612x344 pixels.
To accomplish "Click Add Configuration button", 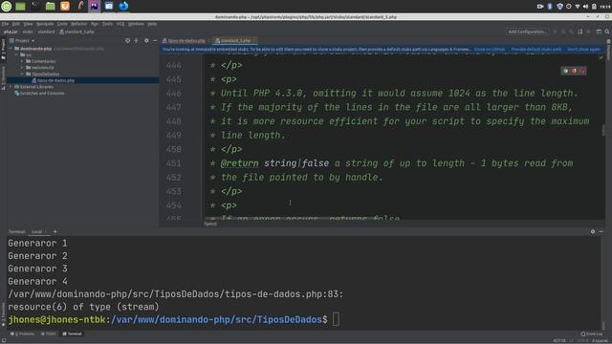I will pyautogui.click(x=527, y=32).
